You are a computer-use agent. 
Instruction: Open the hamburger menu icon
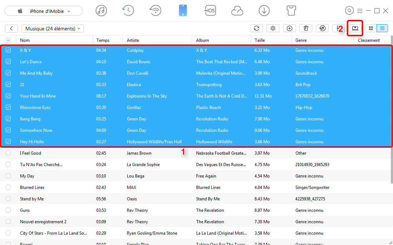tap(360, 11)
